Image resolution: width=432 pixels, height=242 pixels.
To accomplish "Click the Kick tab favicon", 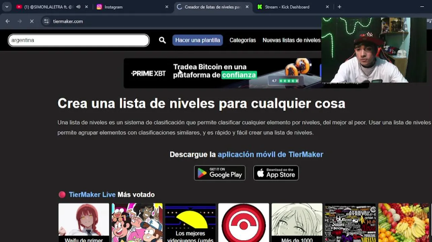I will [x=259, y=7].
